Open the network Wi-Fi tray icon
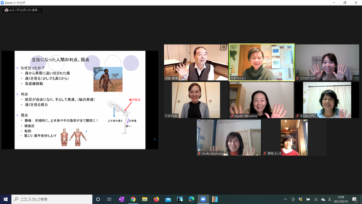Viewport: 362px width, 204px height. [316, 200]
